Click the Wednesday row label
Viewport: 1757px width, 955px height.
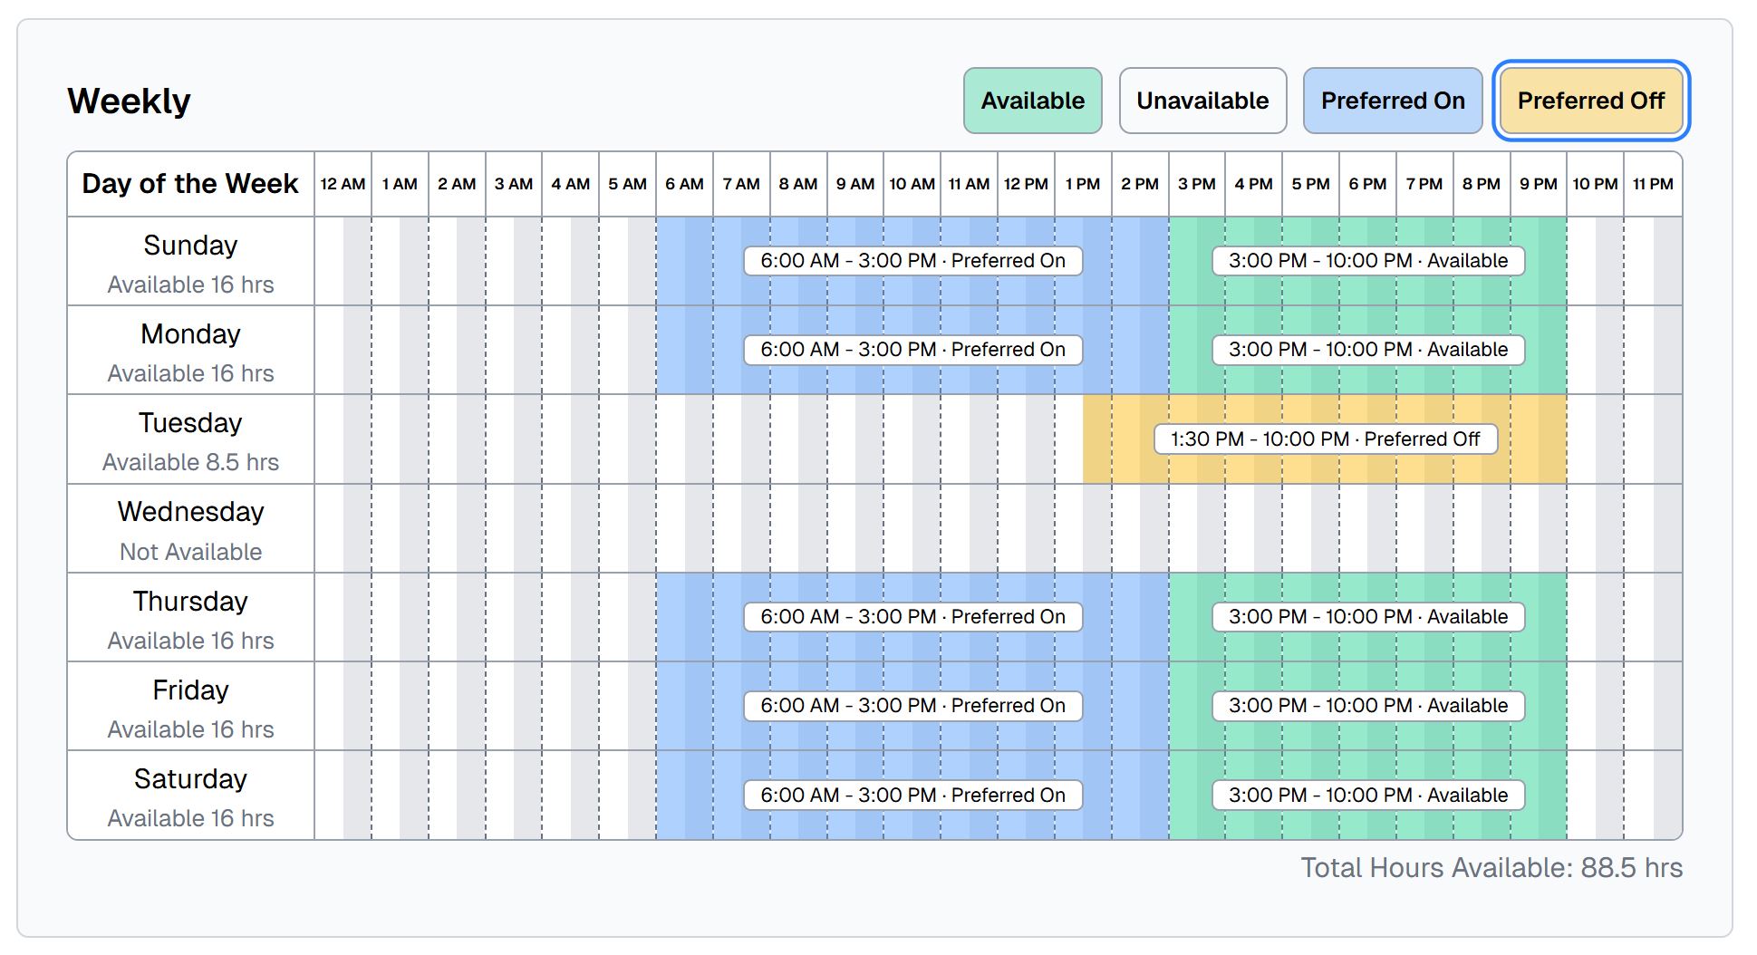(x=190, y=512)
